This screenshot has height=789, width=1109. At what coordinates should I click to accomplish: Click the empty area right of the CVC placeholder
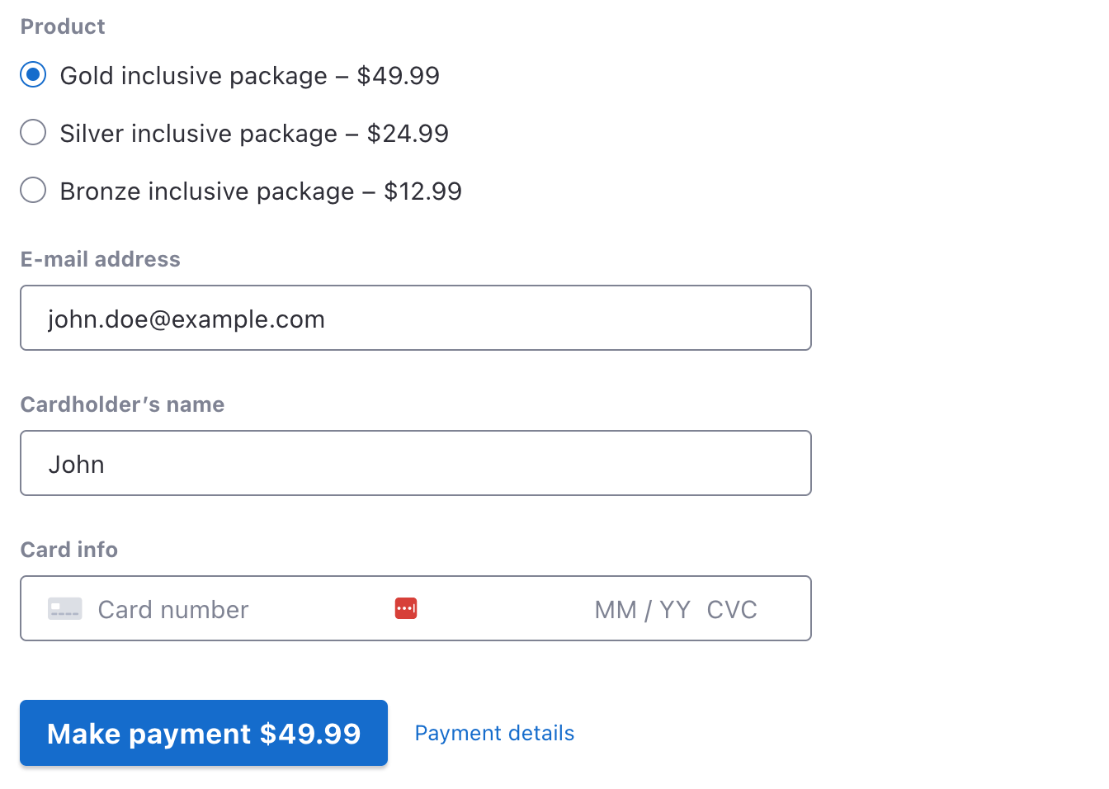[x=784, y=609]
